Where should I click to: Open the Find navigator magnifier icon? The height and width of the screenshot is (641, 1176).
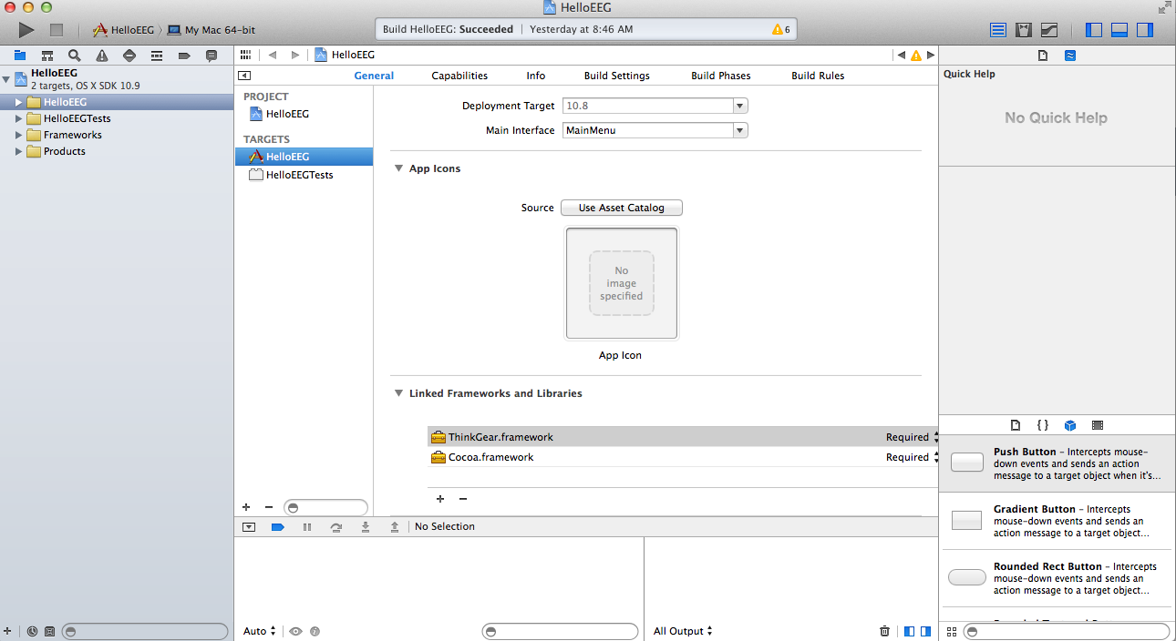75,56
